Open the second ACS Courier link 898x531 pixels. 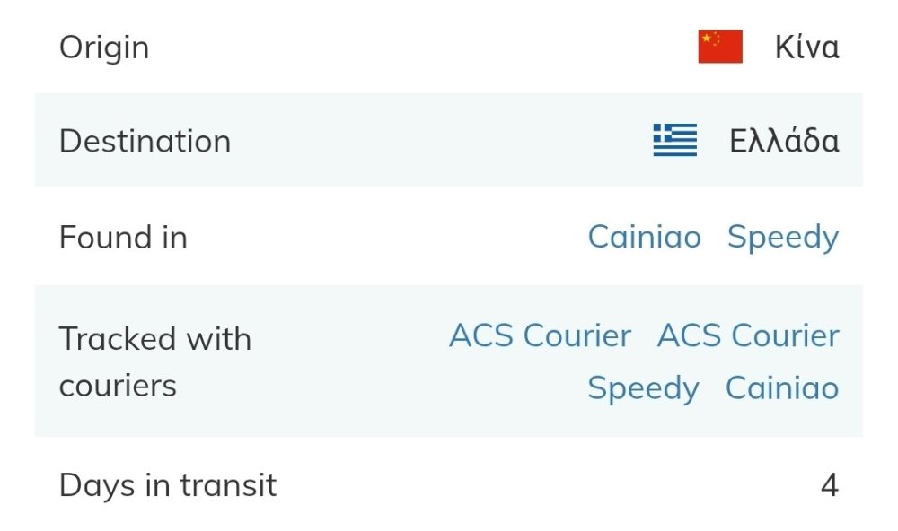[748, 335]
